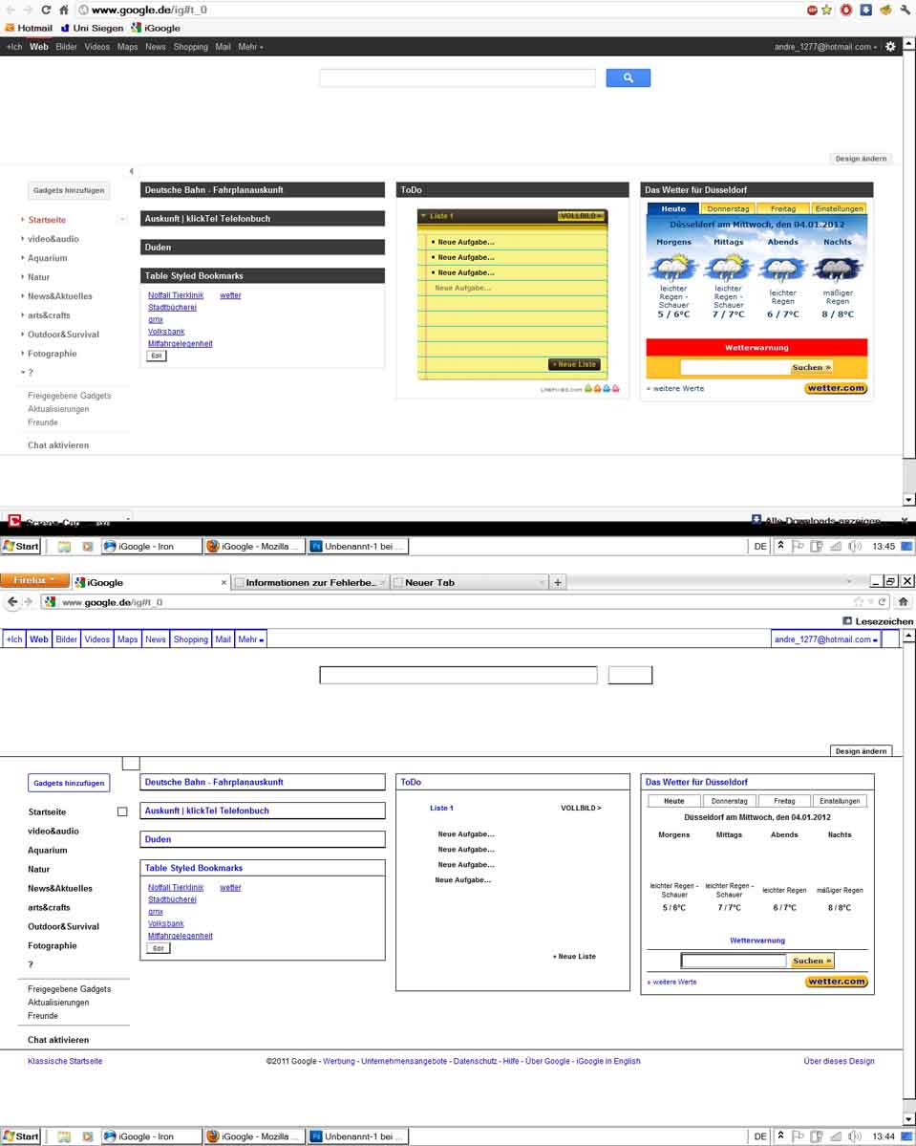Click Chat aktivieren in Firefox sidebar
Screen dimensions: 916x1146
point(58,1039)
